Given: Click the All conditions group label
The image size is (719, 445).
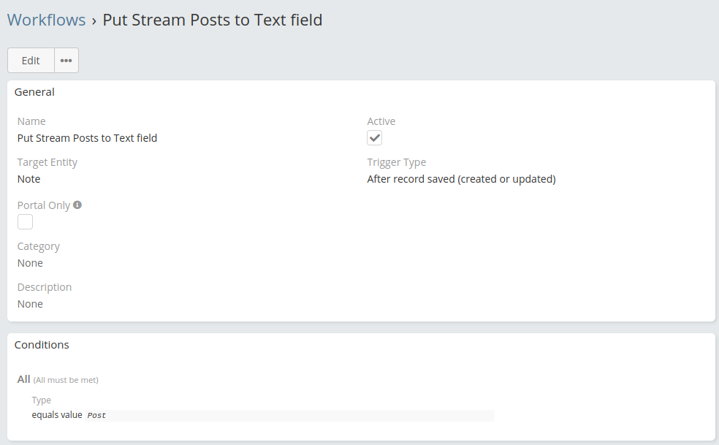Looking at the screenshot, I should point(24,379).
